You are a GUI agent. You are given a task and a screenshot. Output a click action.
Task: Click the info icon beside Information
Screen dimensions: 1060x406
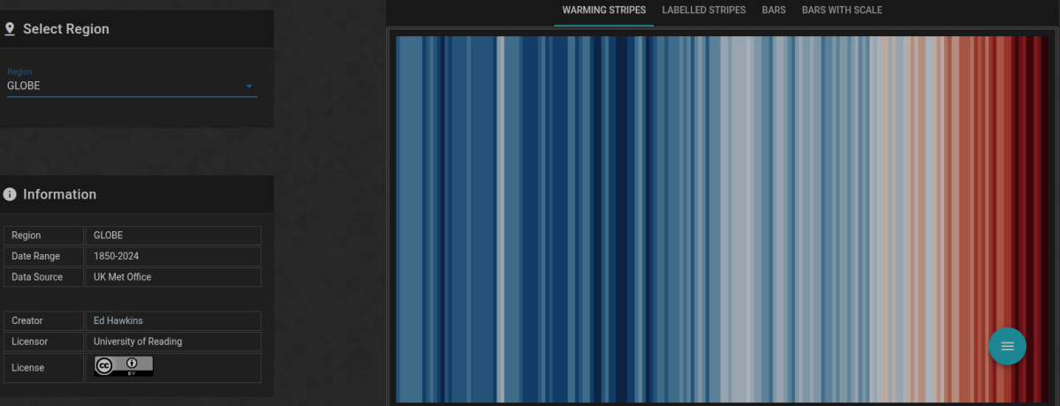click(10, 194)
